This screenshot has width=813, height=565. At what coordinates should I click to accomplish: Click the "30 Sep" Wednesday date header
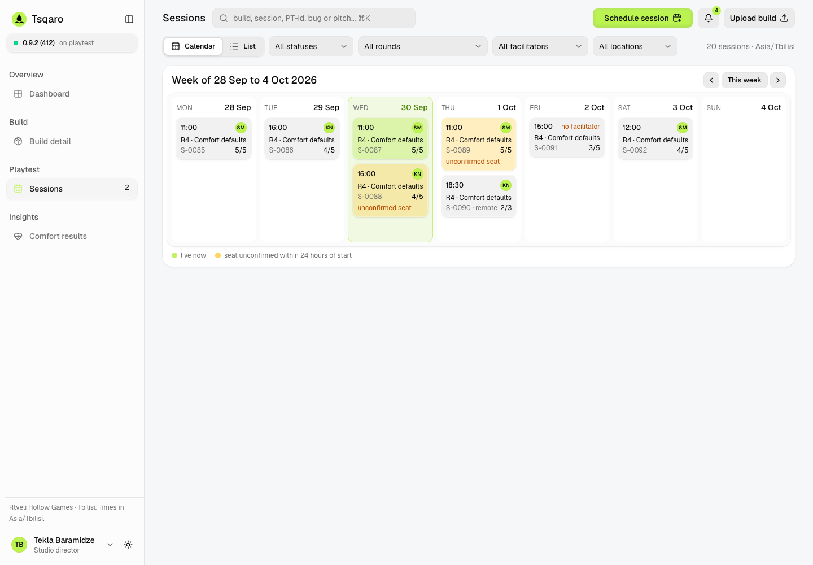coord(414,107)
